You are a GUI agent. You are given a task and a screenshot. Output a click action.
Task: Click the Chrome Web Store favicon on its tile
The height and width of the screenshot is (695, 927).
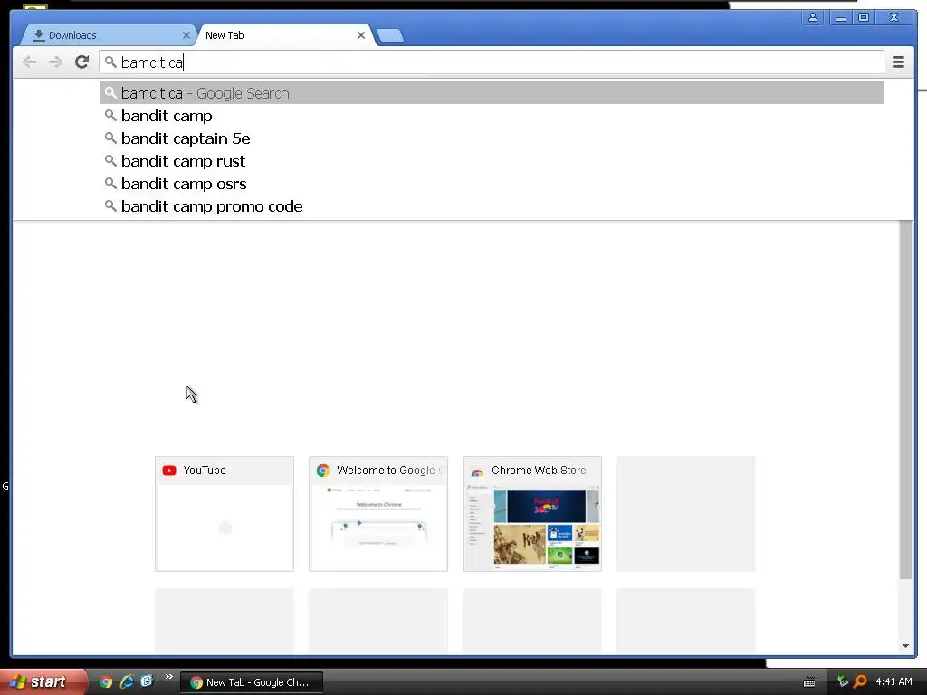477,471
